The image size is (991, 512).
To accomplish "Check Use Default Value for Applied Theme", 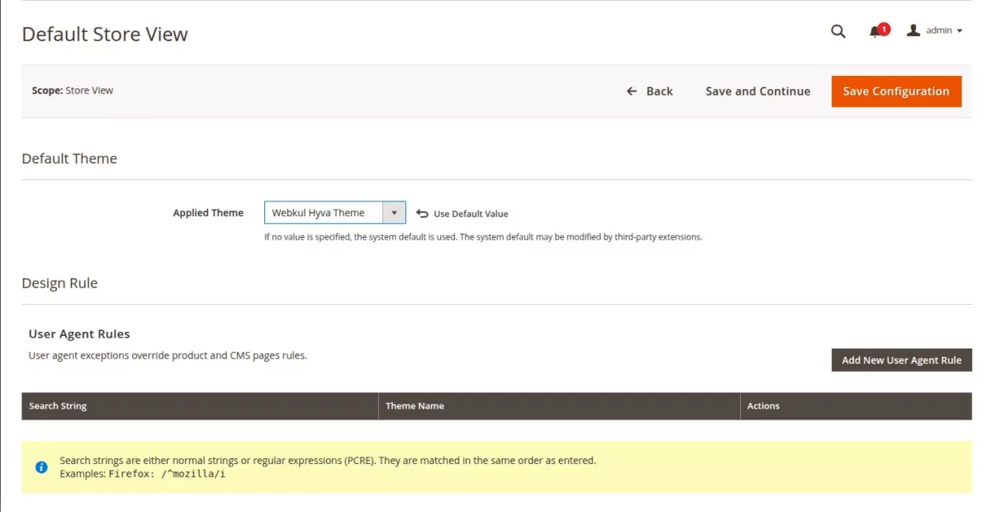I will [x=462, y=213].
